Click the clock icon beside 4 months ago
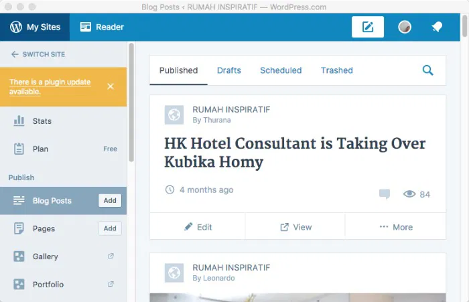This screenshot has height=302, width=469. [x=170, y=190]
